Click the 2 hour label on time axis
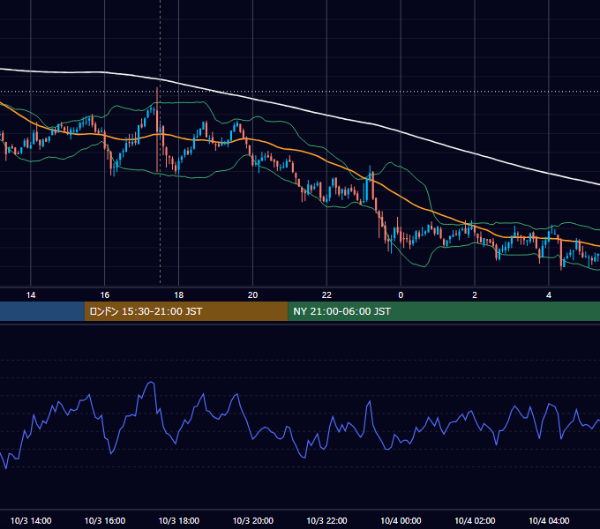Screen dimensions: 600x529 [x=475, y=295]
